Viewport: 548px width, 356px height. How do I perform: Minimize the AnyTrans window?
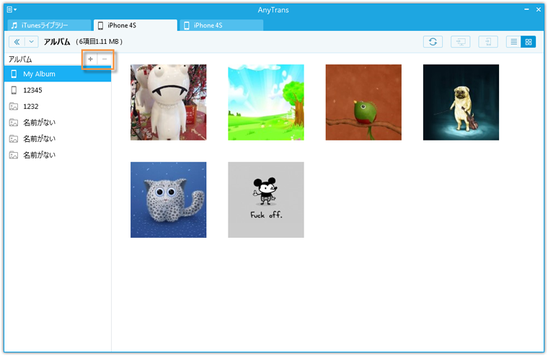pos(526,9)
